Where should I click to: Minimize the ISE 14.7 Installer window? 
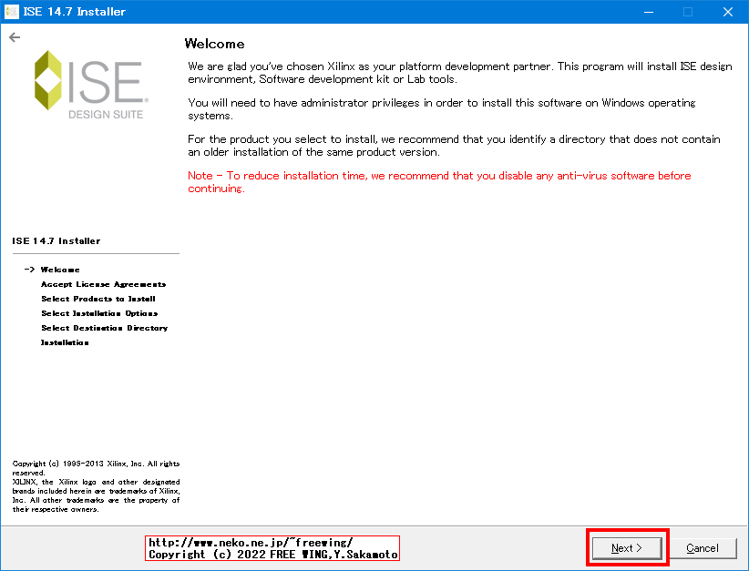coord(649,11)
